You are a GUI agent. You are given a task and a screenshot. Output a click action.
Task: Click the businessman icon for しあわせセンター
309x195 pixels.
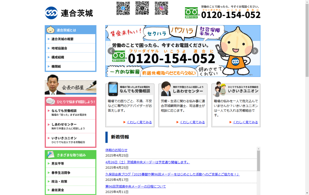pyautogui.click(x=166, y=89)
